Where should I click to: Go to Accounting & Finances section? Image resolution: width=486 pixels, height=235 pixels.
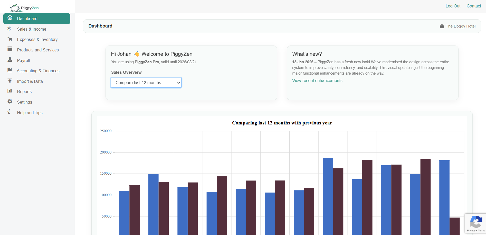(x=38, y=71)
